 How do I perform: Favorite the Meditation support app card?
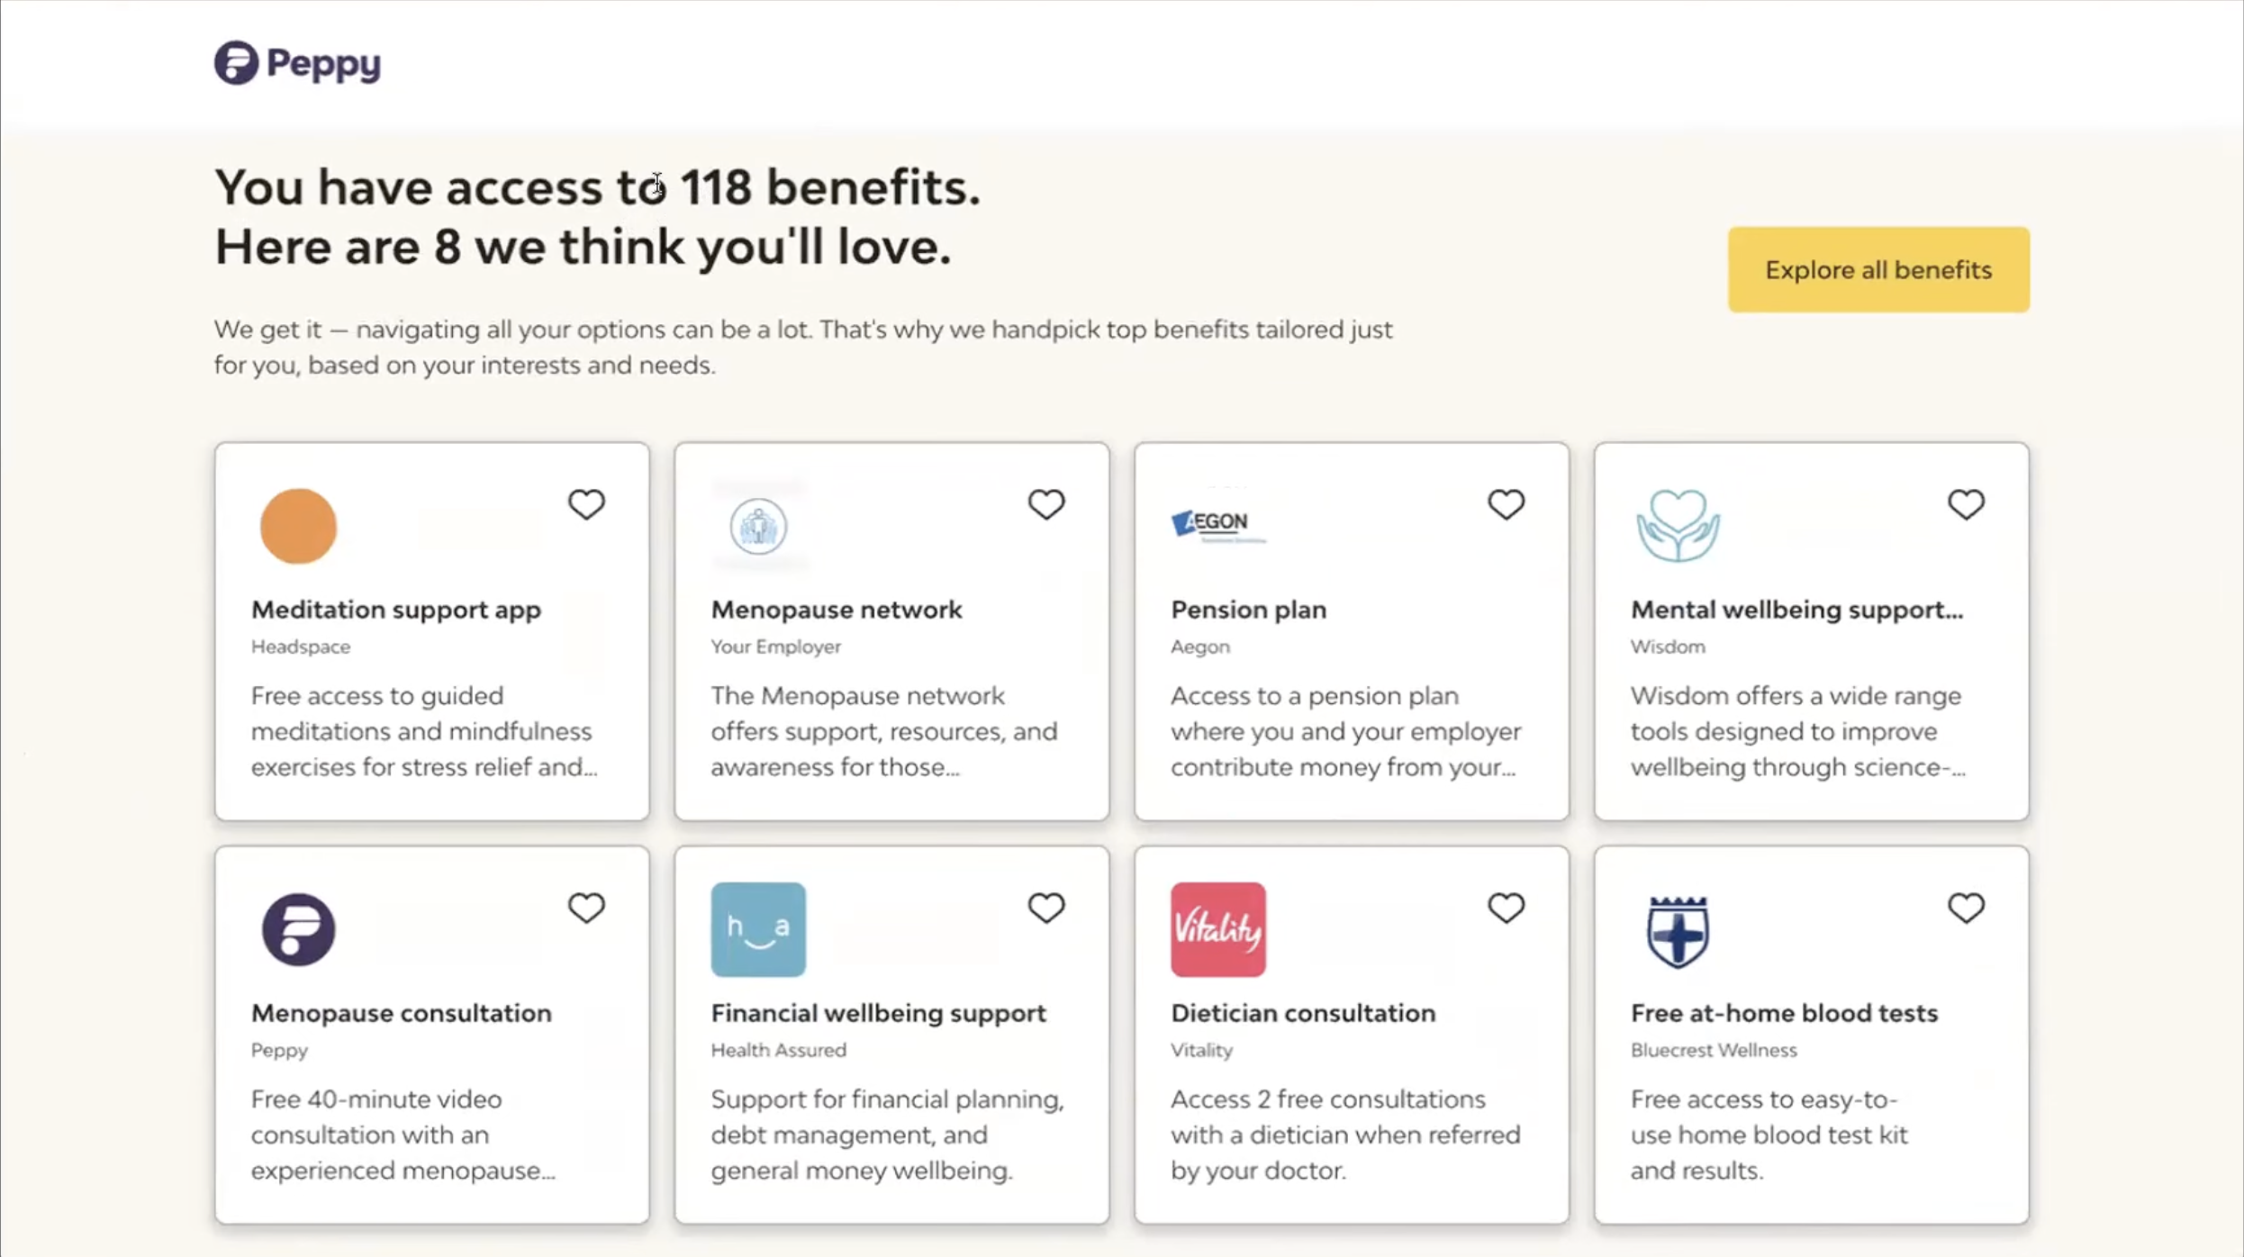point(586,504)
